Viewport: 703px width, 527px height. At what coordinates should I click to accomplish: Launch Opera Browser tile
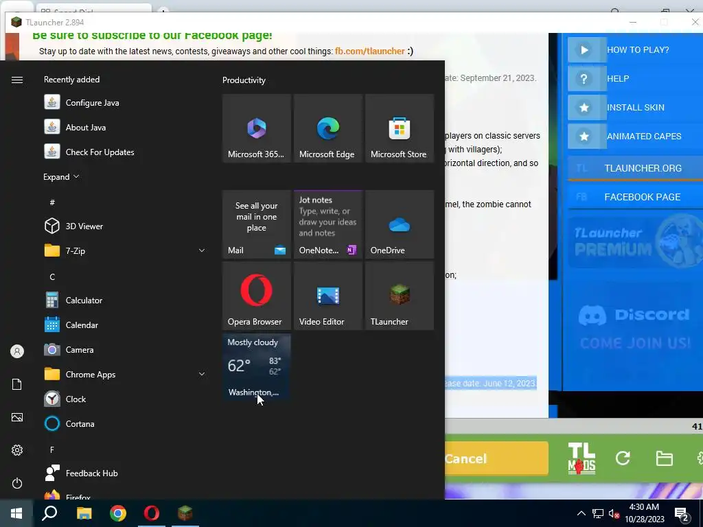[257, 296]
